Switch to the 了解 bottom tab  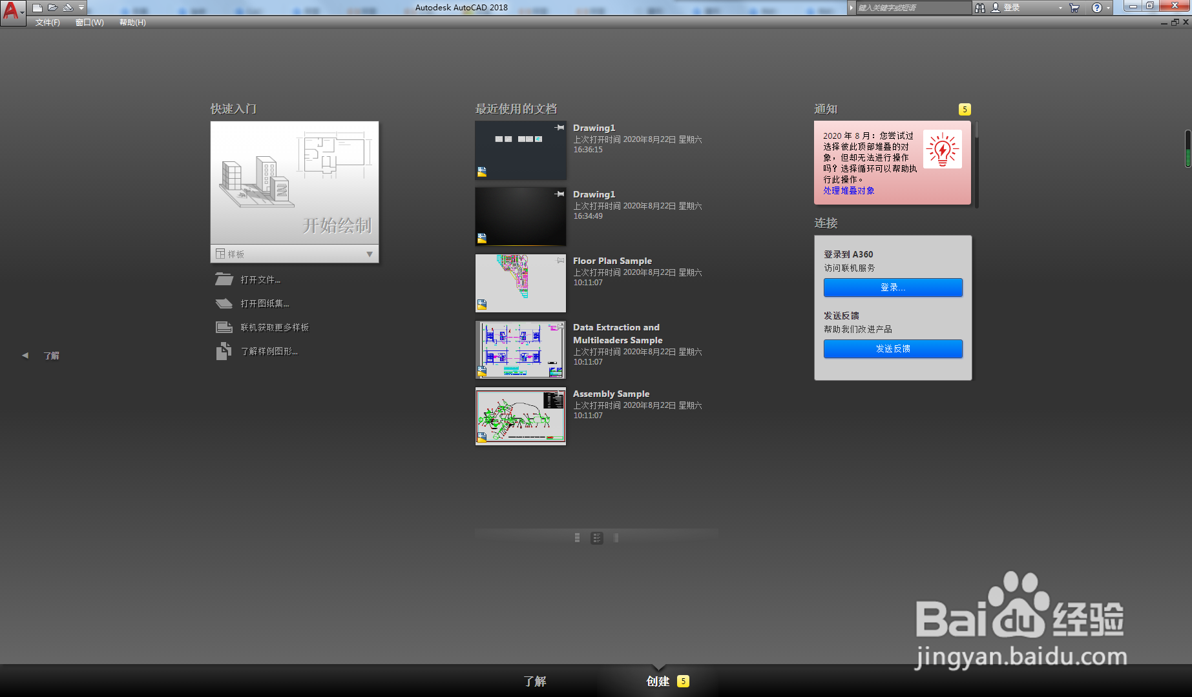tap(535, 681)
